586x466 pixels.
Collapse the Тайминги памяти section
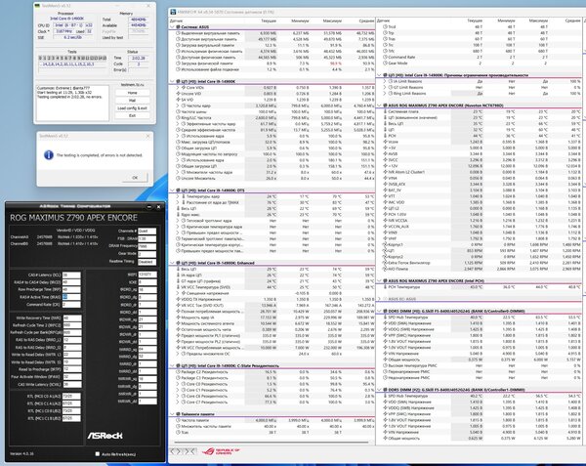pyautogui.click(x=172, y=414)
